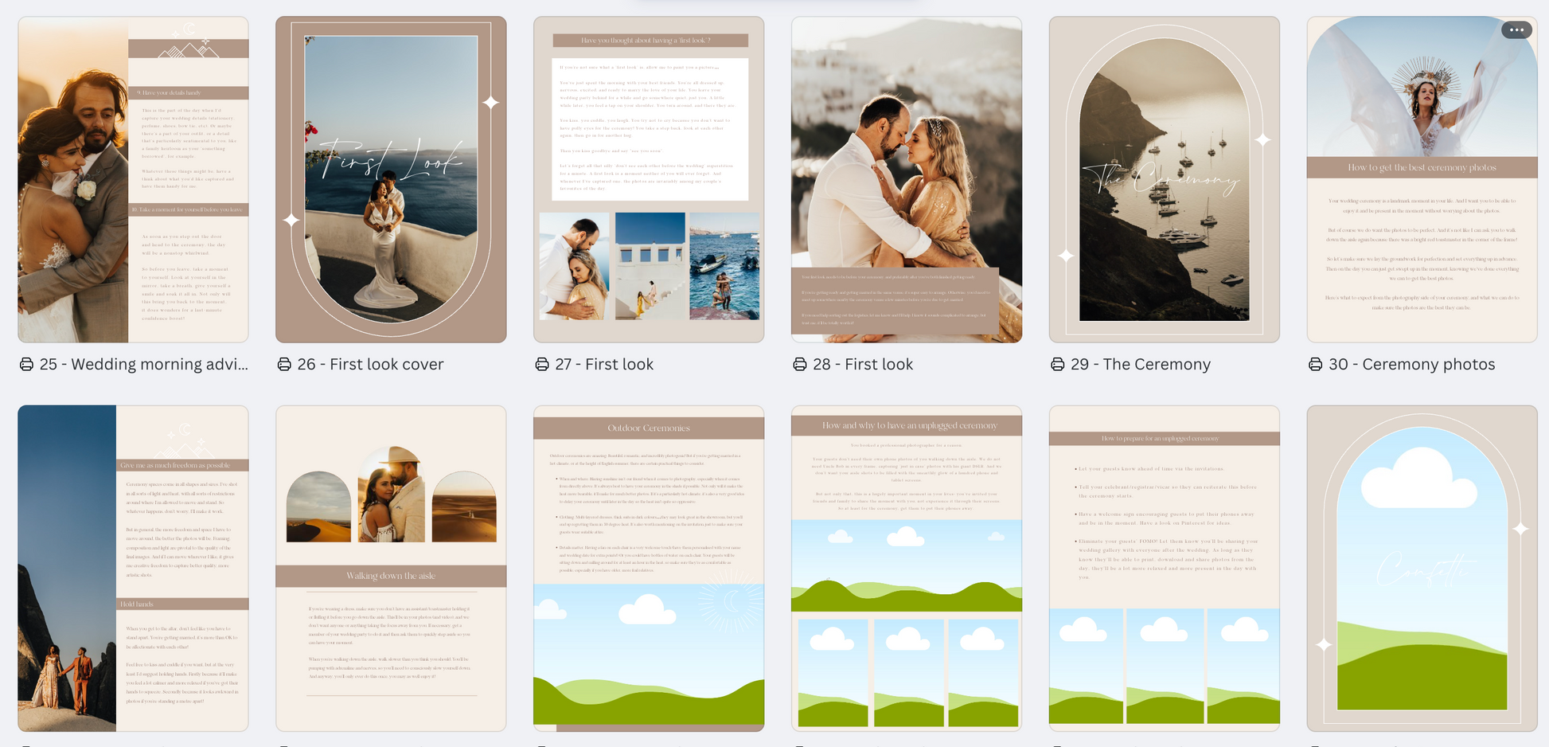Select page 28 couple embrace thumbnail
The height and width of the screenshot is (747, 1549).
[907, 179]
